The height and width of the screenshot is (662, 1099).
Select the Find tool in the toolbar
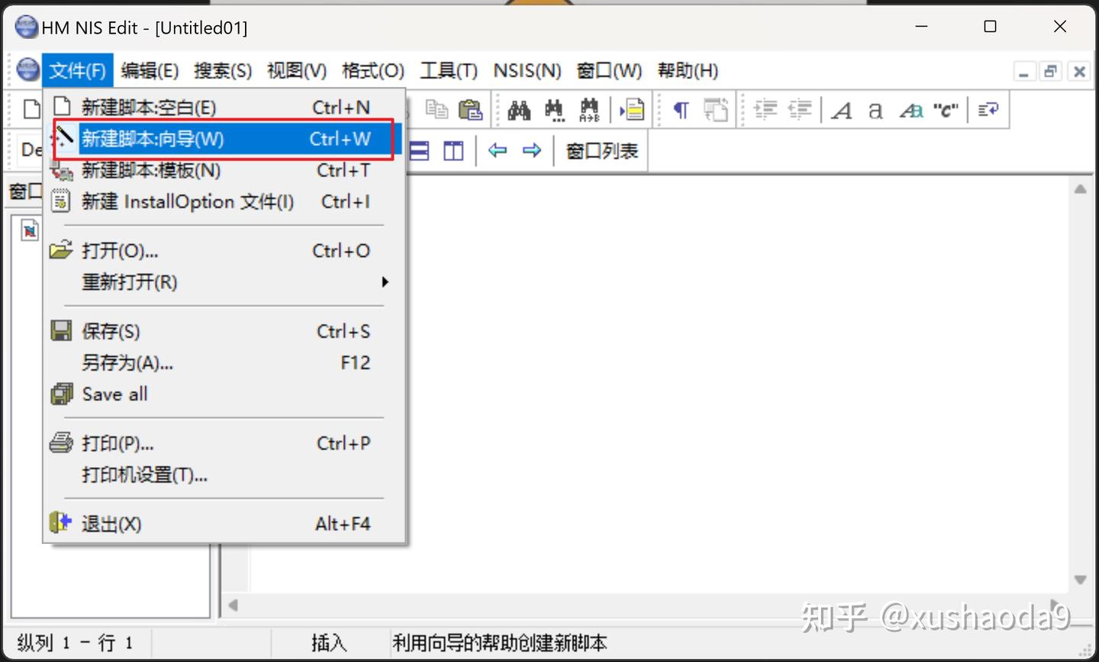pos(520,109)
